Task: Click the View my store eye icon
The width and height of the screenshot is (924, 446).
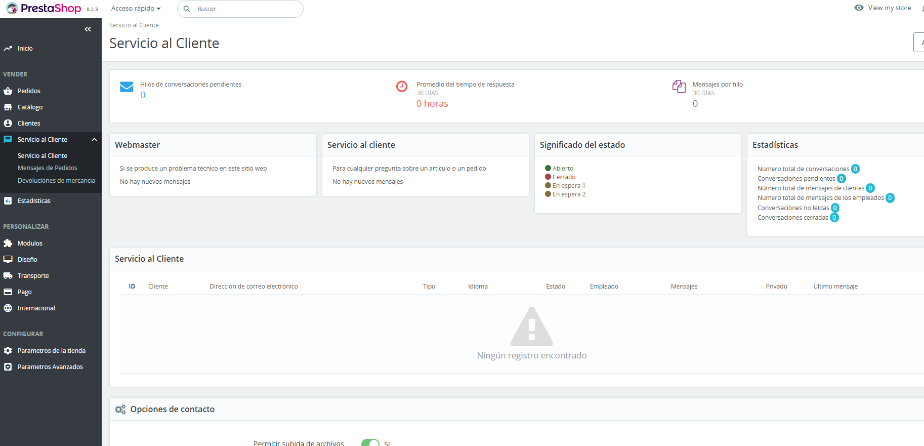Action: click(x=859, y=8)
